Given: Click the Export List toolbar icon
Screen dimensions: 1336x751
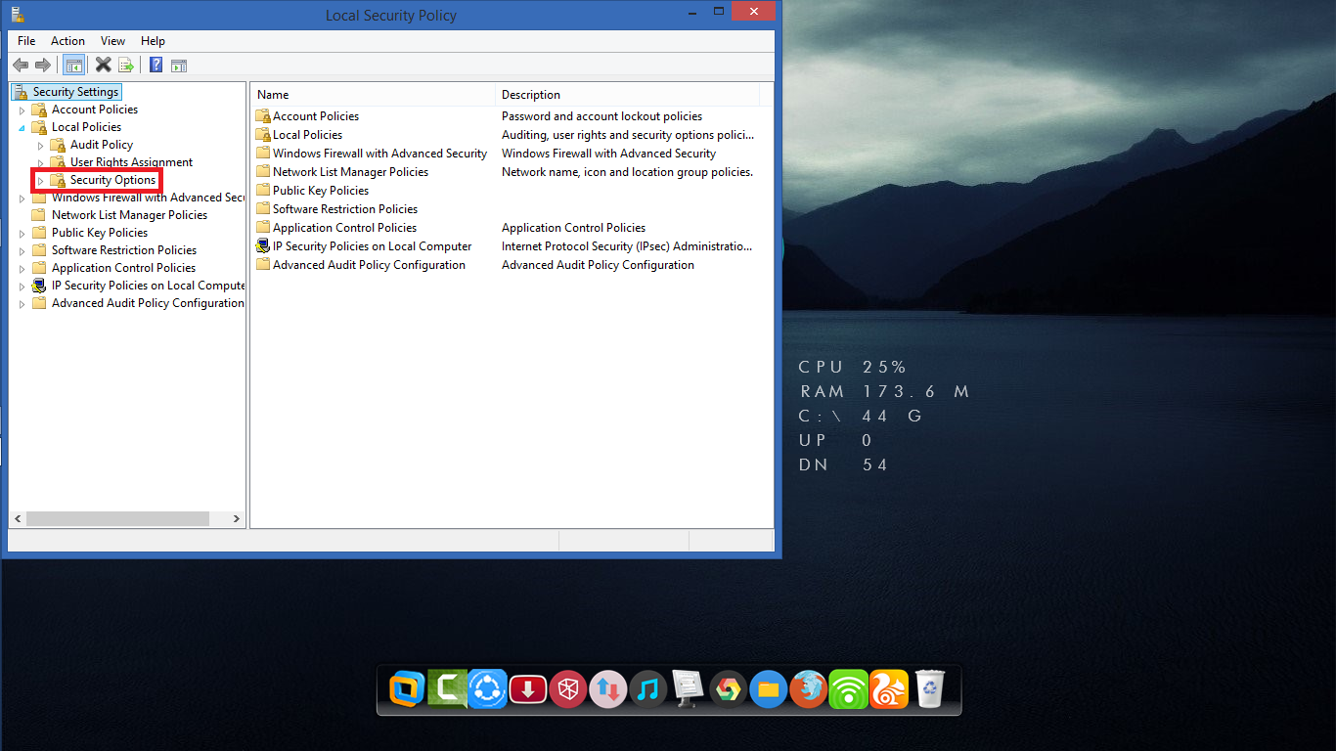Looking at the screenshot, I should (126, 66).
